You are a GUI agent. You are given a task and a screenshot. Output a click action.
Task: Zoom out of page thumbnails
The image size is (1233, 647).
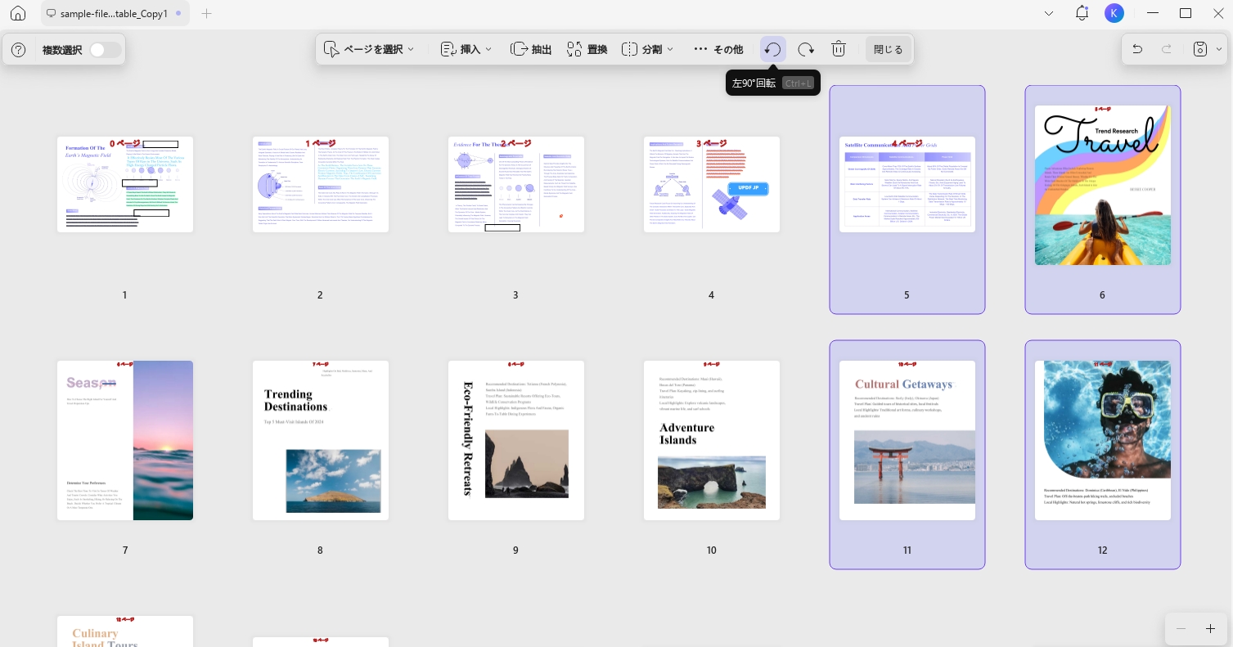[x=1181, y=628]
